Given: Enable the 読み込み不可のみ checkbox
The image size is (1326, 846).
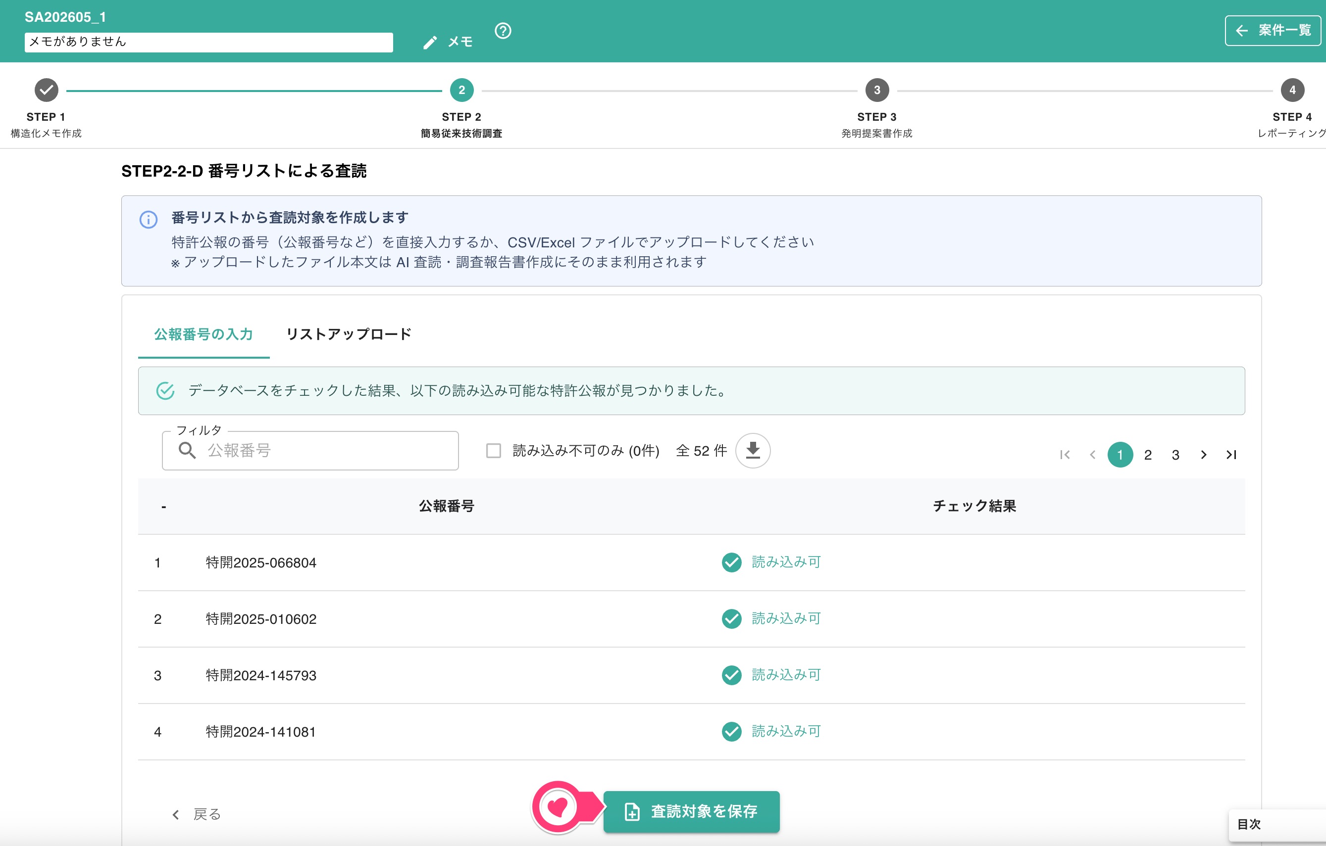Looking at the screenshot, I should click(x=493, y=451).
